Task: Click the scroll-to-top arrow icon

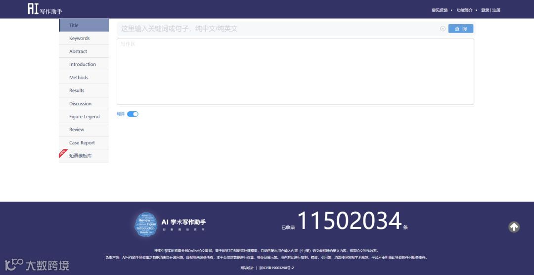Action: pyautogui.click(x=514, y=227)
